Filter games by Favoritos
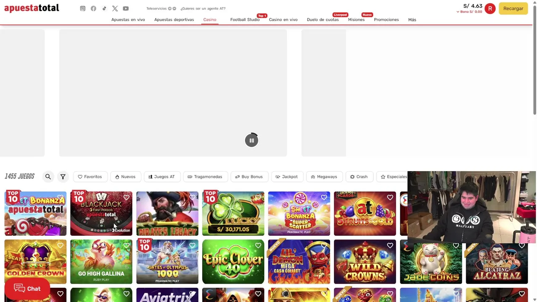Screen dimensions: 537x302 coord(90,177)
